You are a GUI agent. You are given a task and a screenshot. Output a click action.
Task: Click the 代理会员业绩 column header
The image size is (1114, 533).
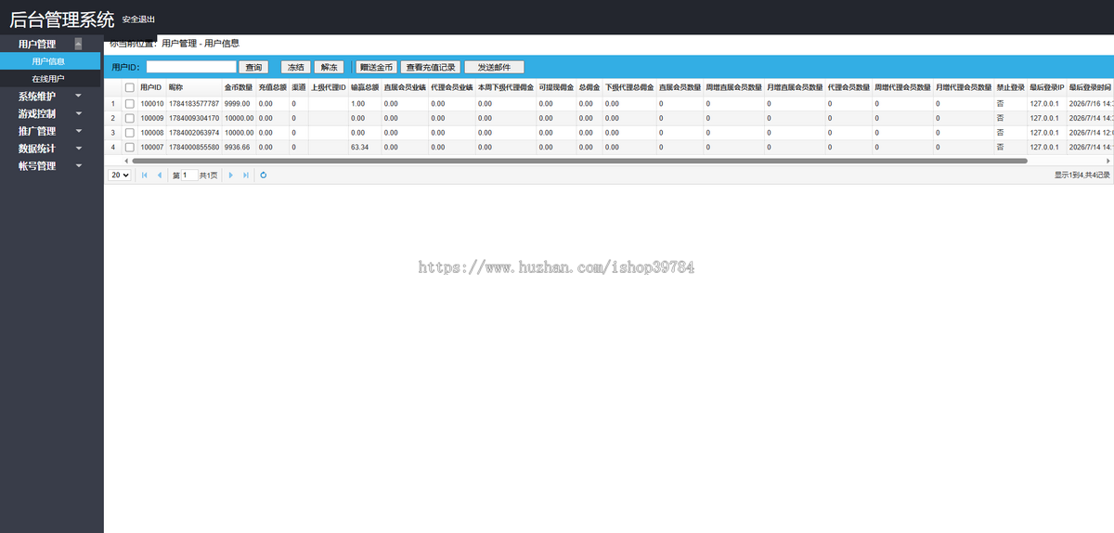tap(452, 87)
